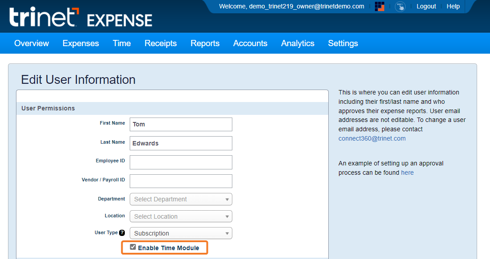
Task: Focus the empty Employee ID field
Action: pyautogui.click(x=181, y=162)
